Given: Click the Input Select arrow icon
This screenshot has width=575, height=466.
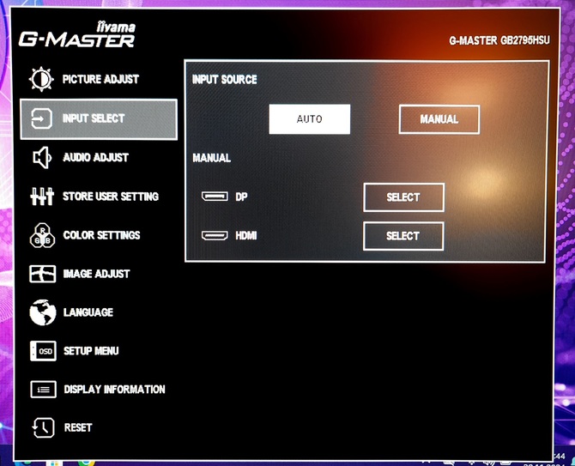Looking at the screenshot, I should [x=41, y=118].
